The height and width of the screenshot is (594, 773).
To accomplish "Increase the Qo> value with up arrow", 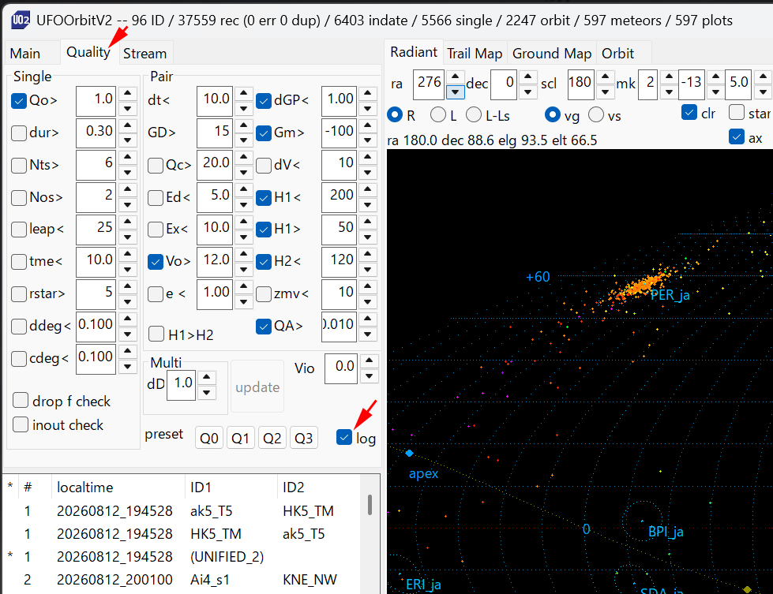I will pyautogui.click(x=128, y=93).
